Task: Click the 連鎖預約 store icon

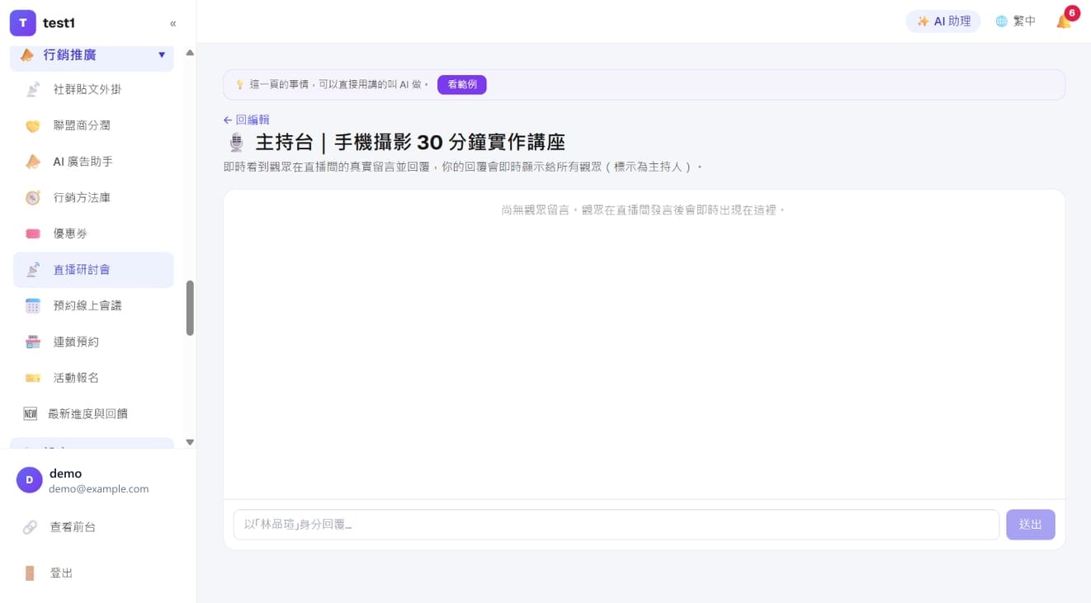Action: click(33, 342)
